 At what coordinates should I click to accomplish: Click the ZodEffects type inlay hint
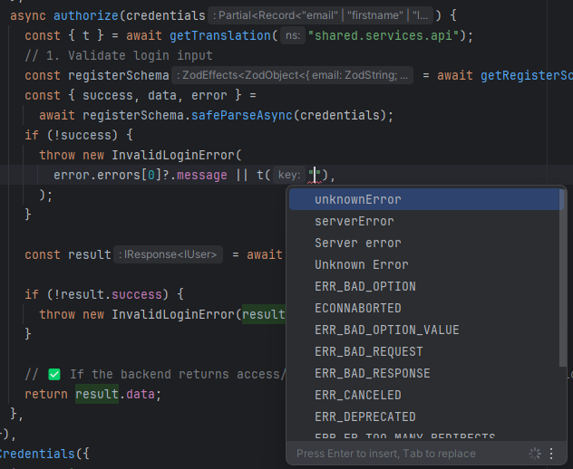click(292, 75)
